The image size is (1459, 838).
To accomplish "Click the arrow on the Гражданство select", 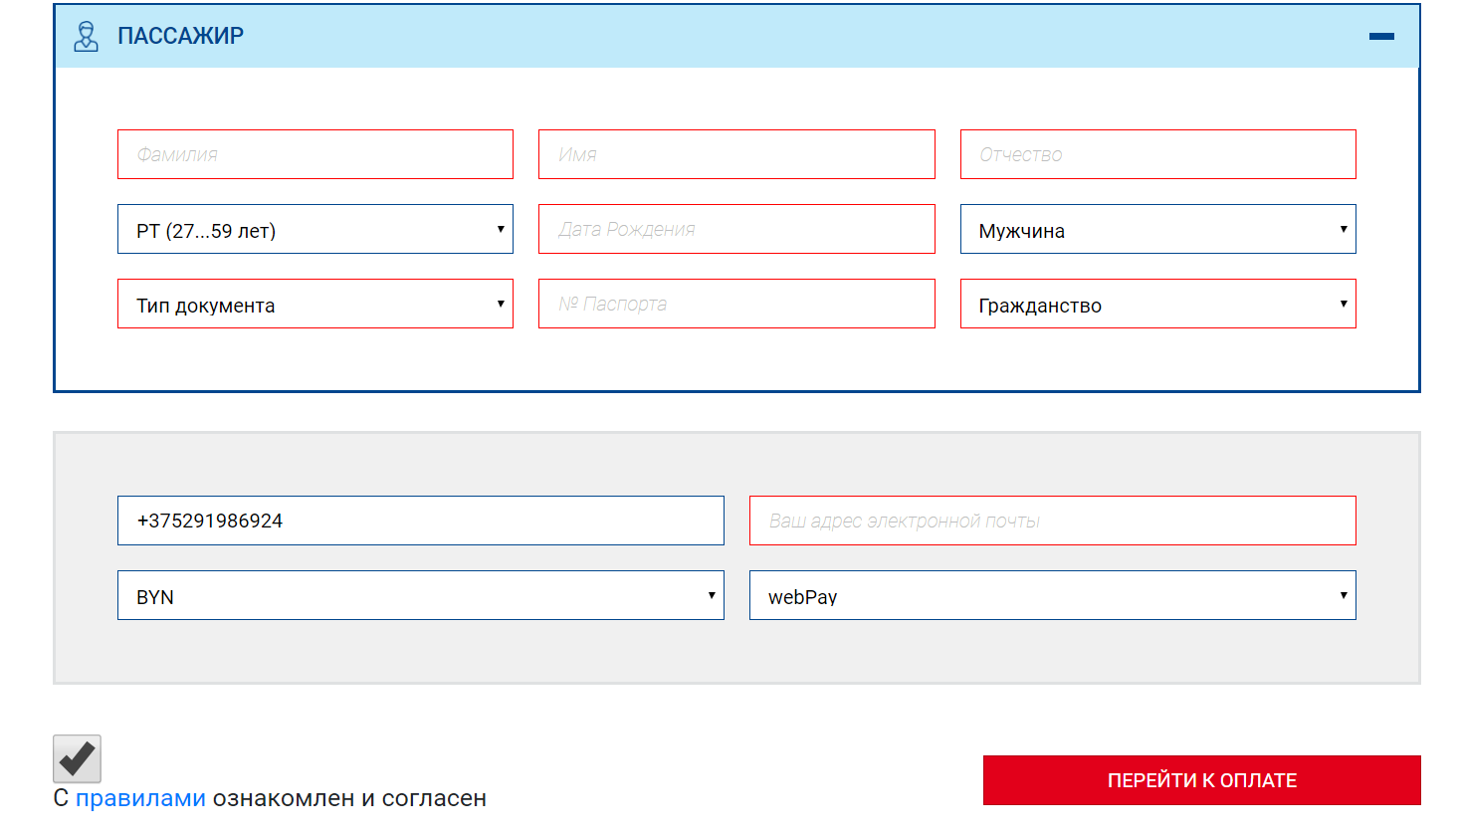I will tap(1344, 304).
